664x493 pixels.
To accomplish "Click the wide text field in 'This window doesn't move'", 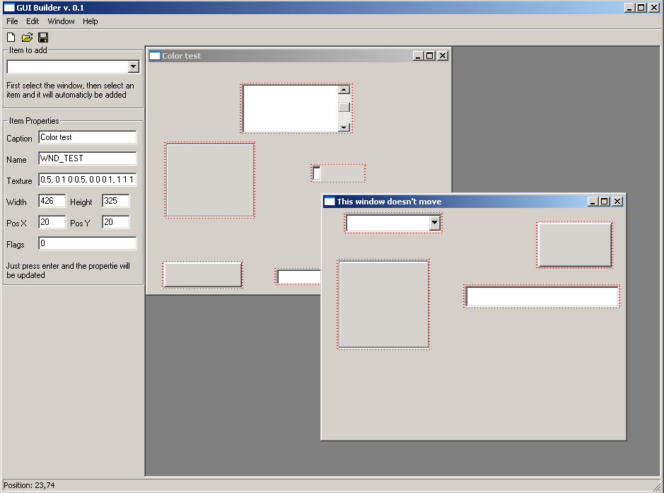I will [x=542, y=296].
